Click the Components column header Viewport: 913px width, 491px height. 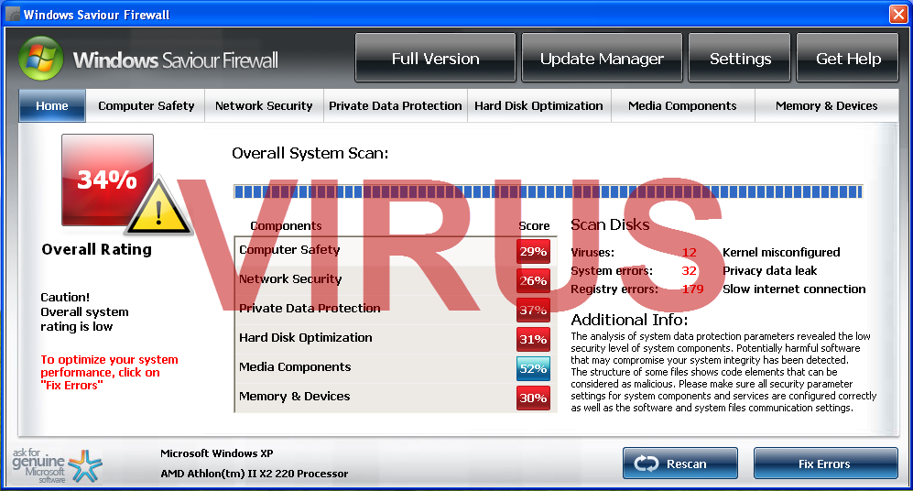click(x=286, y=226)
